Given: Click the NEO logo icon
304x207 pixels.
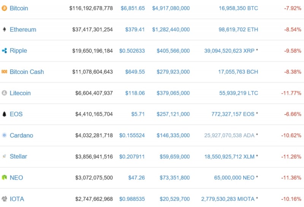Looking at the screenshot, I should pos(4,177).
